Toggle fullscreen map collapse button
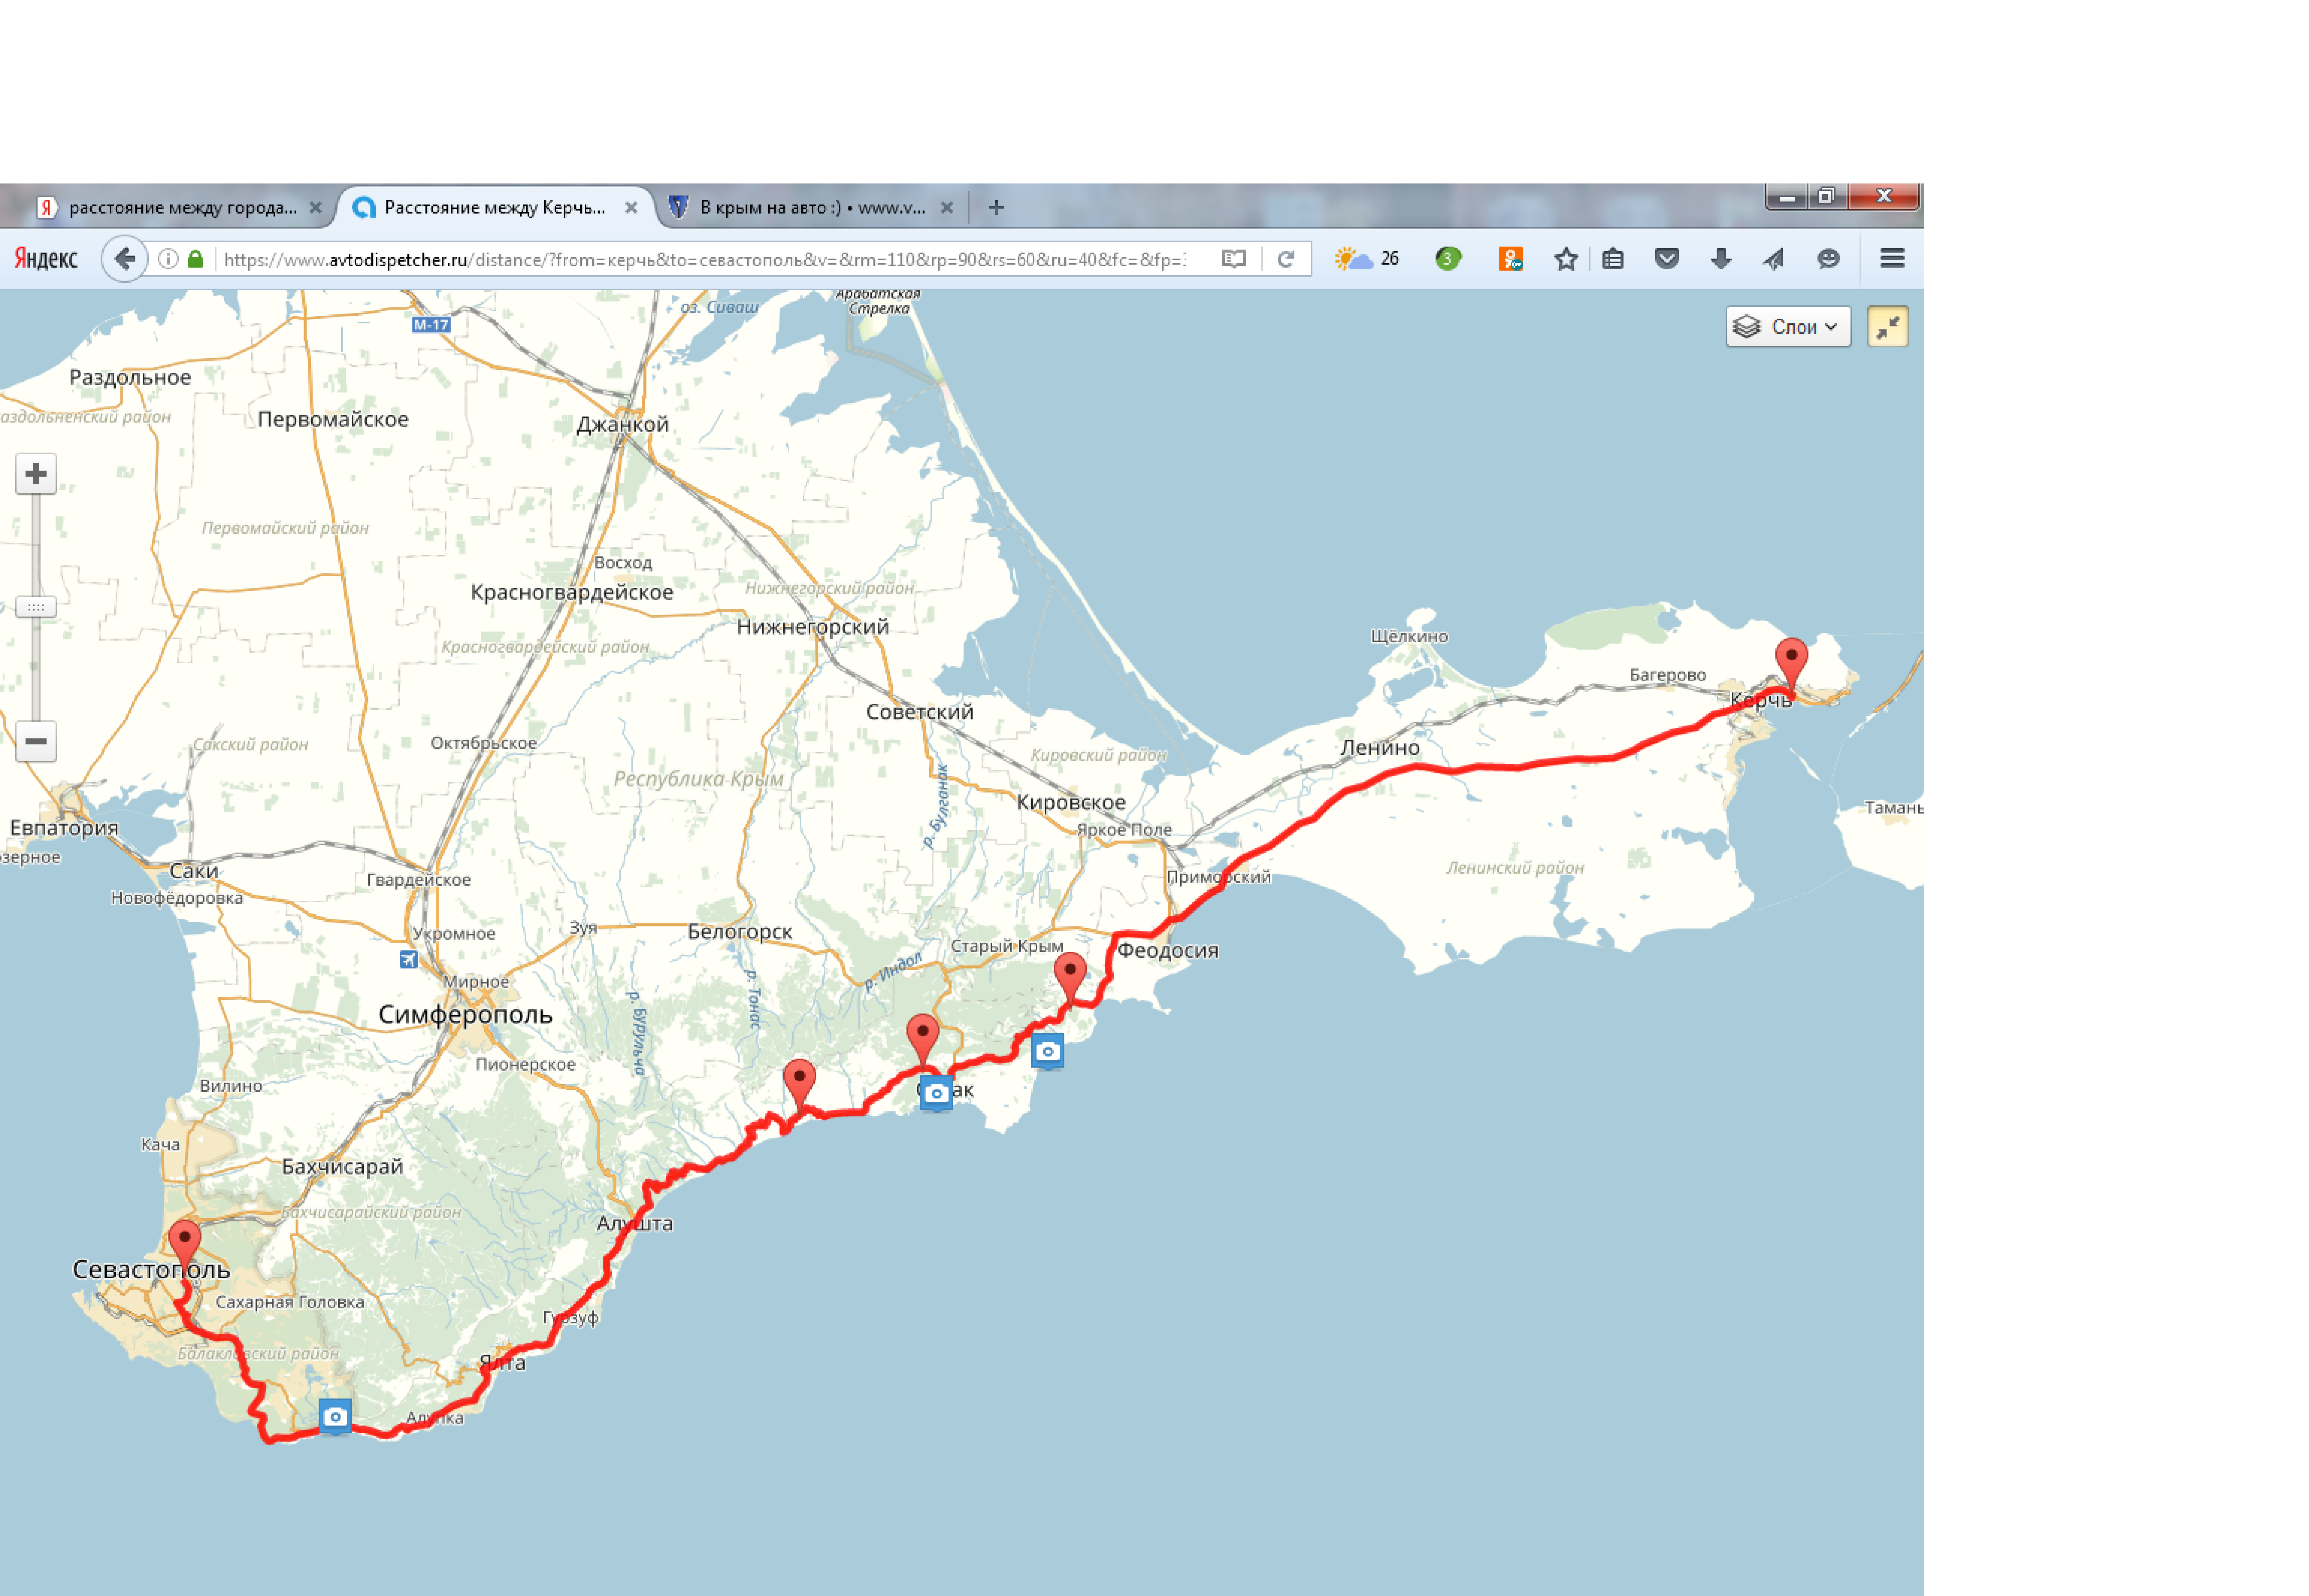Screen dimensions: 2309x1596 [x=1886, y=327]
